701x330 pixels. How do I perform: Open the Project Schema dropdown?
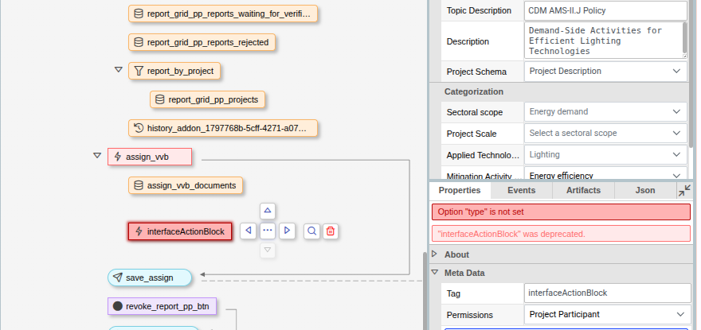pyautogui.click(x=605, y=72)
